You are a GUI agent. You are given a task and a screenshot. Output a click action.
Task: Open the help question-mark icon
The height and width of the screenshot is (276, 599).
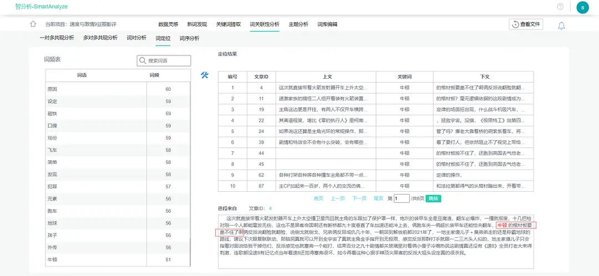[560, 7]
